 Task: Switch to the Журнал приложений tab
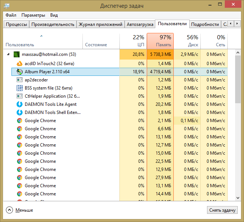(100, 24)
